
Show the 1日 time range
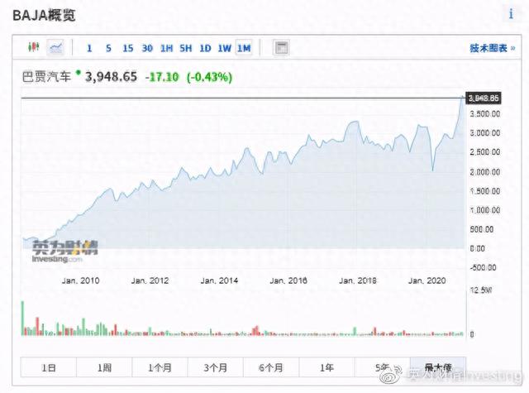[x=49, y=367]
